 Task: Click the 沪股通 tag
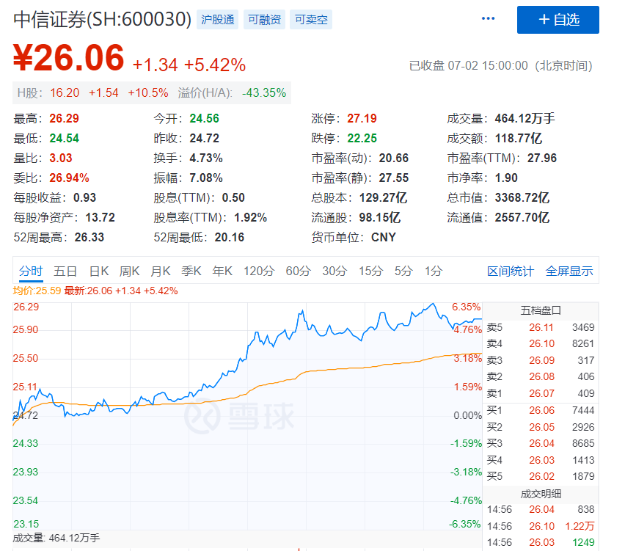[x=218, y=20]
